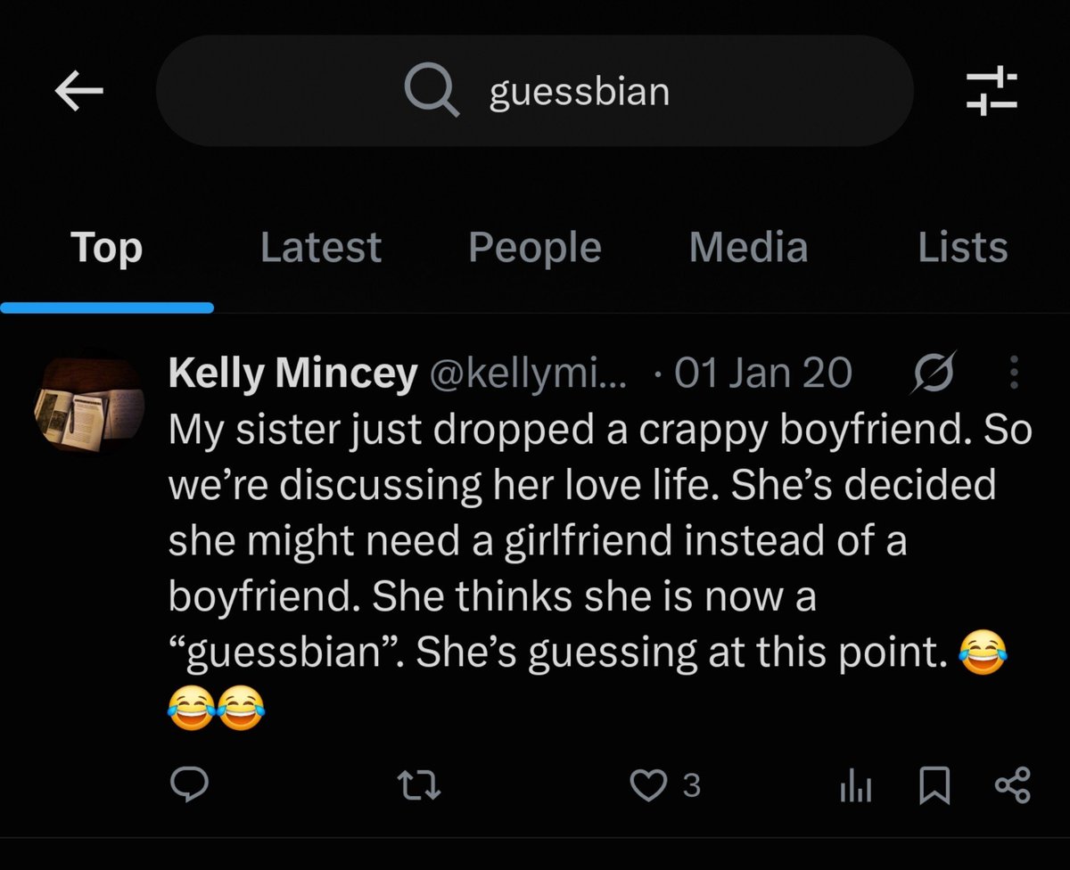Viewport: 1070px width, 870px height.
Task: Open the tweet's three-dot more menu
Action: (1014, 373)
